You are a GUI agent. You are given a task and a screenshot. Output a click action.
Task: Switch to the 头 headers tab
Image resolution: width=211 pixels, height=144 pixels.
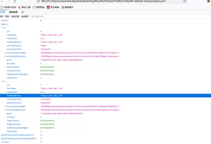[22, 12]
